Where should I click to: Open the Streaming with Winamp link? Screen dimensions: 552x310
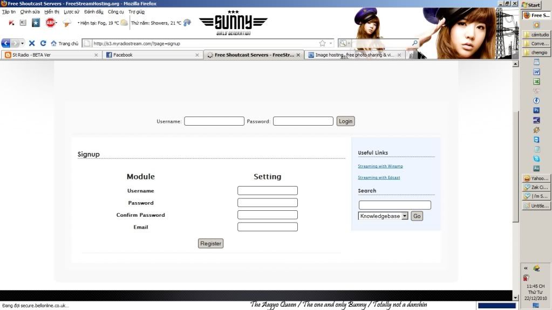(380, 167)
